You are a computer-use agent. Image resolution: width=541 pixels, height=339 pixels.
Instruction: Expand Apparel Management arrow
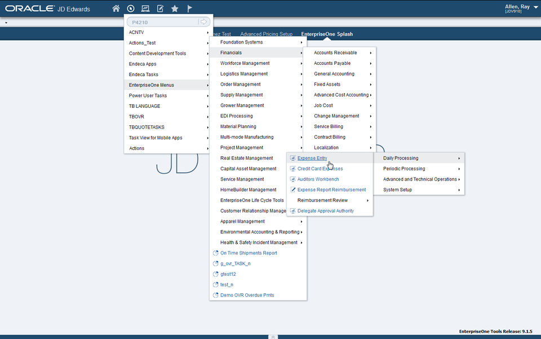301,222
